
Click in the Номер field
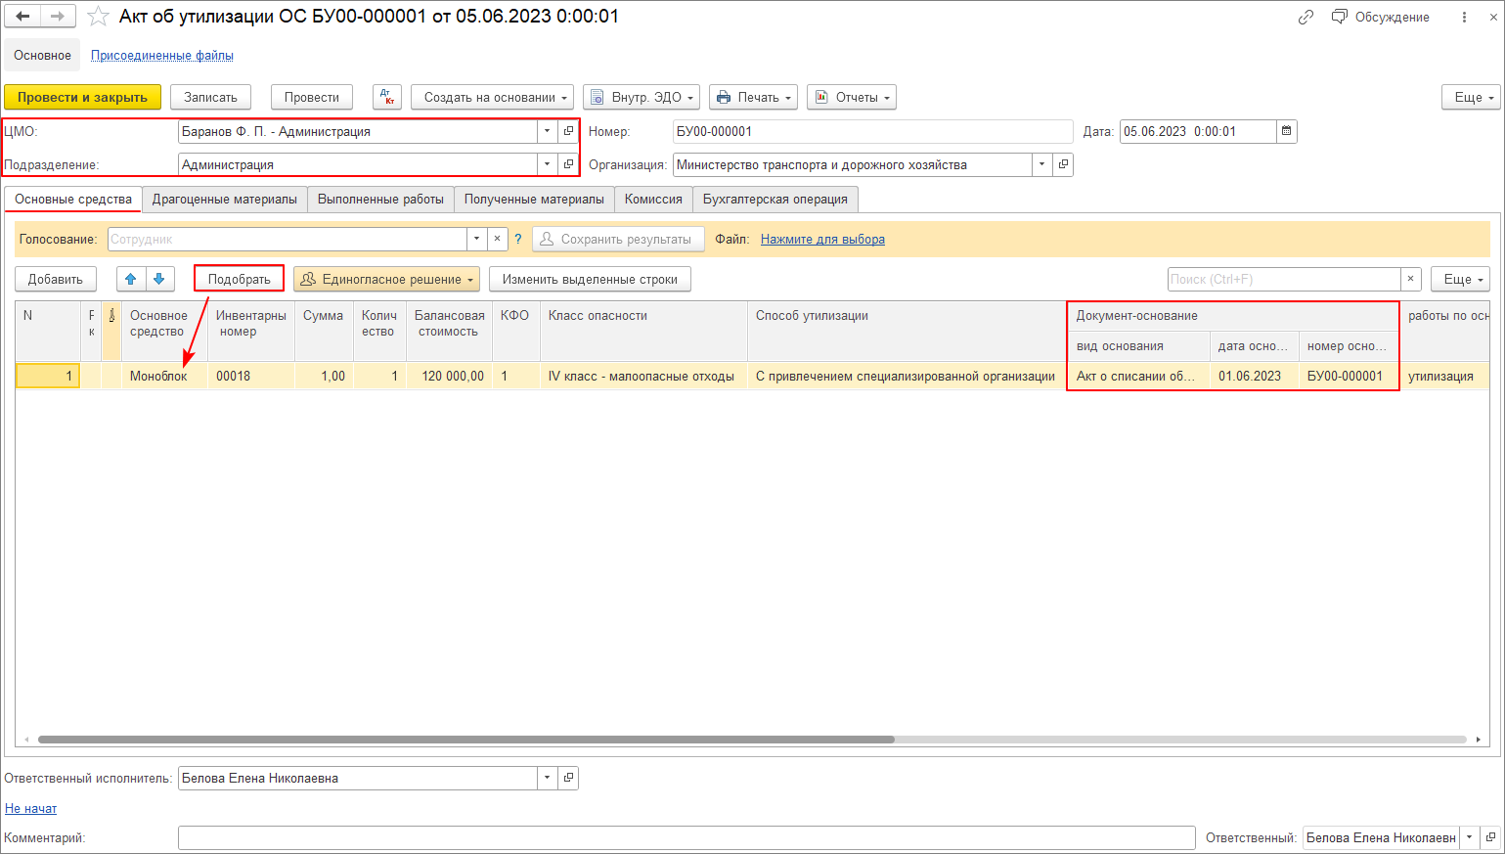(x=873, y=131)
